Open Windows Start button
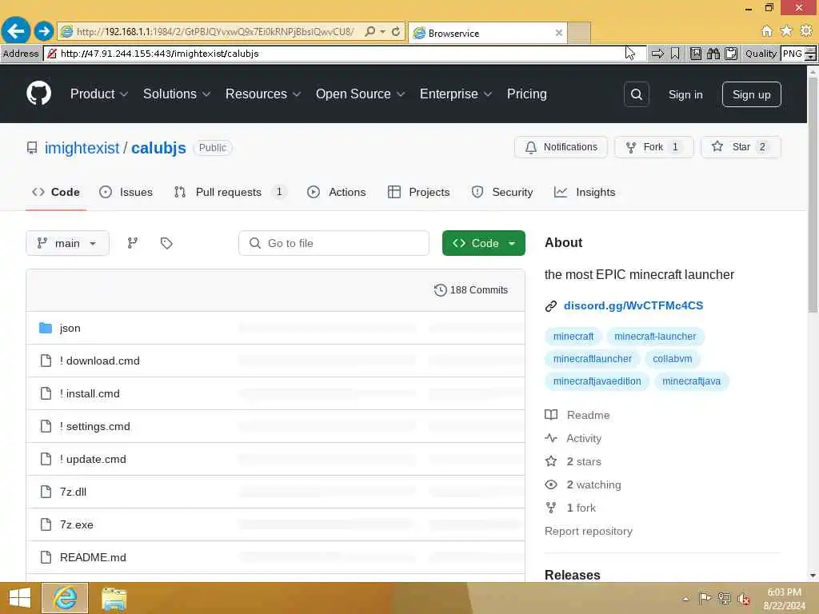This screenshot has height=614, width=819. click(x=19, y=598)
